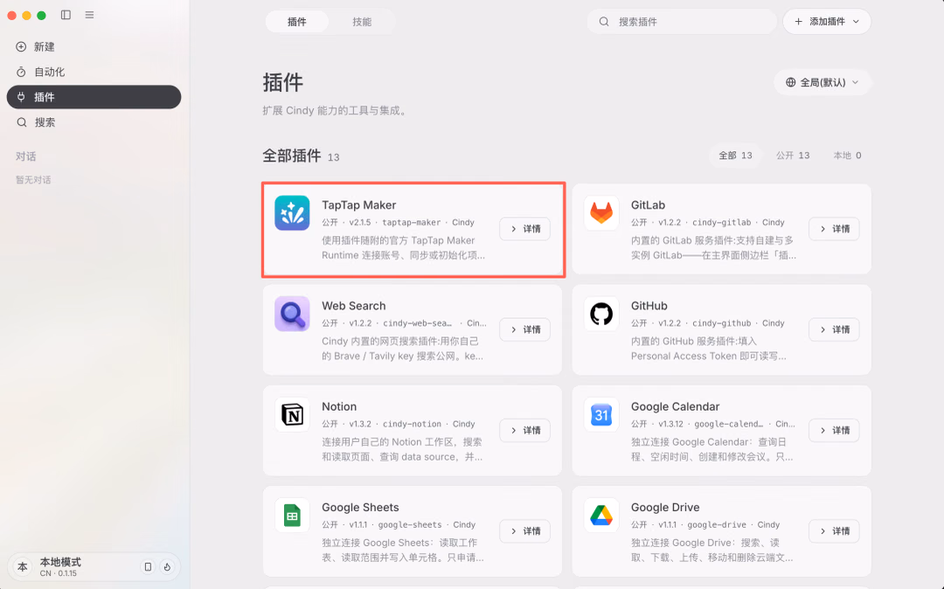Click the 本 avatar badge
Viewport: 944px width, 589px height.
pyautogui.click(x=22, y=567)
